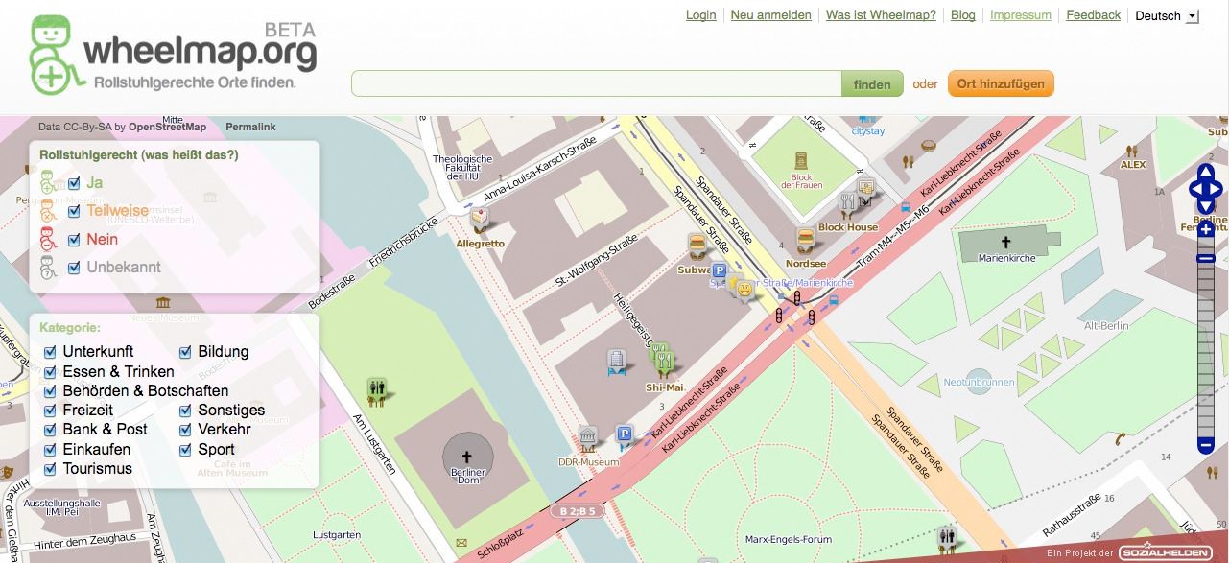Screen dimensions: 1229x563
Task: Toggle the 'Unbekannt' status checkbox
Action: 74,268
